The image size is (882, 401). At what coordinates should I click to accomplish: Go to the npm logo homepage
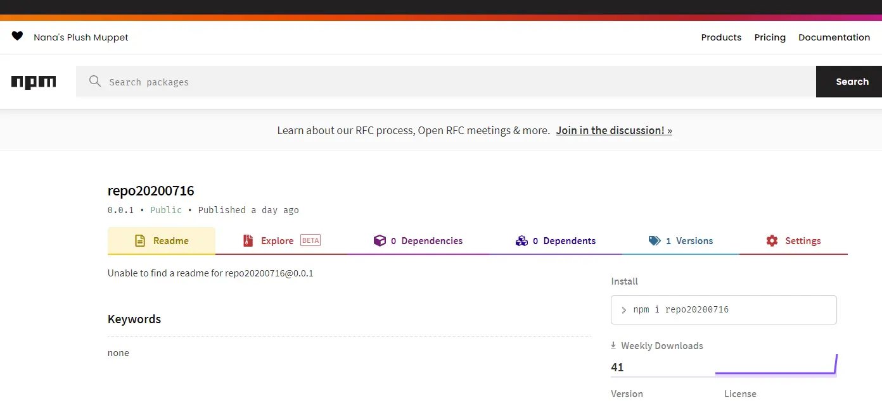[x=34, y=82]
